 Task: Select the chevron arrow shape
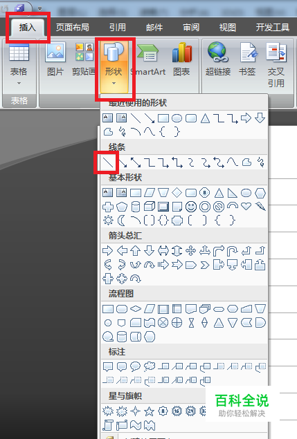point(205,265)
